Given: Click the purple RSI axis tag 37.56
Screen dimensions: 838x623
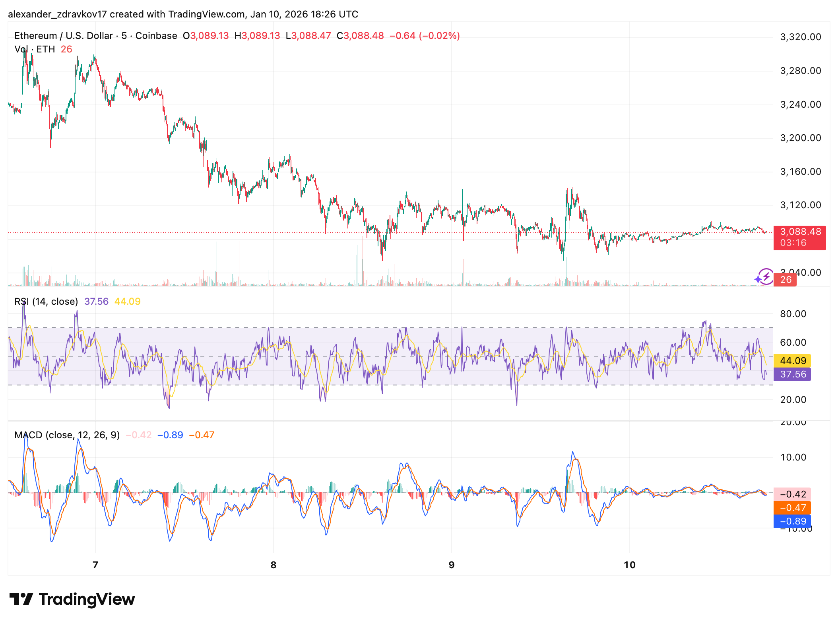Looking at the screenshot, I should click(x=792, y=374).
